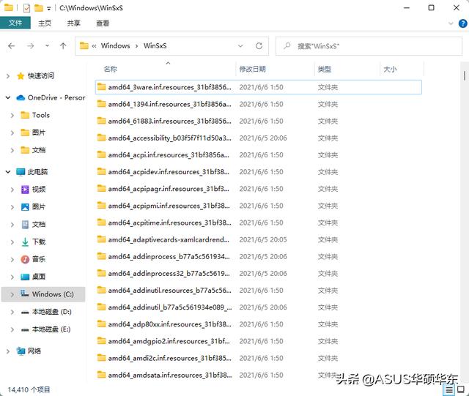Select 快速访问 in navigation pane

pos(41,76)
